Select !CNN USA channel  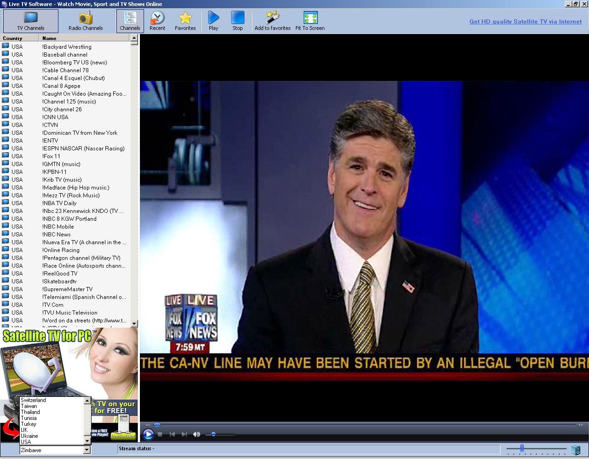pyautogui.click(x=55, y=117)
